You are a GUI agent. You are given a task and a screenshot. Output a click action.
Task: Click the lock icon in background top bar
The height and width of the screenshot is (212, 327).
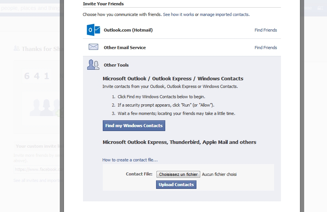(x=320, y=8)
